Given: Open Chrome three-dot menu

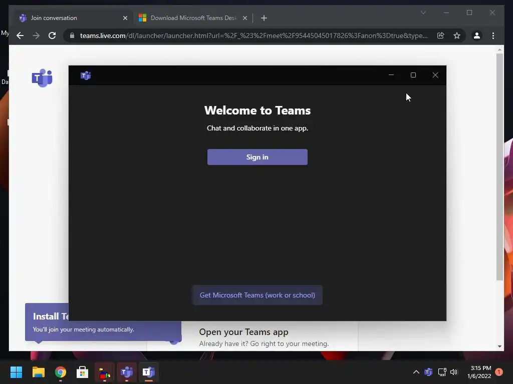Looking at the screenshot, I should tap(493, 35).
